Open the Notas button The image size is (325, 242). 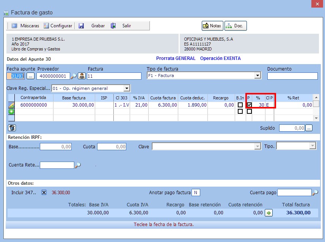pos(212,26)
